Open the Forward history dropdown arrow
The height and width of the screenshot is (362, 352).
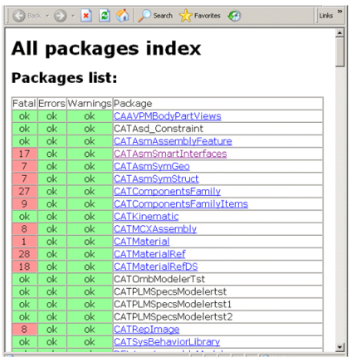[73, 16]
